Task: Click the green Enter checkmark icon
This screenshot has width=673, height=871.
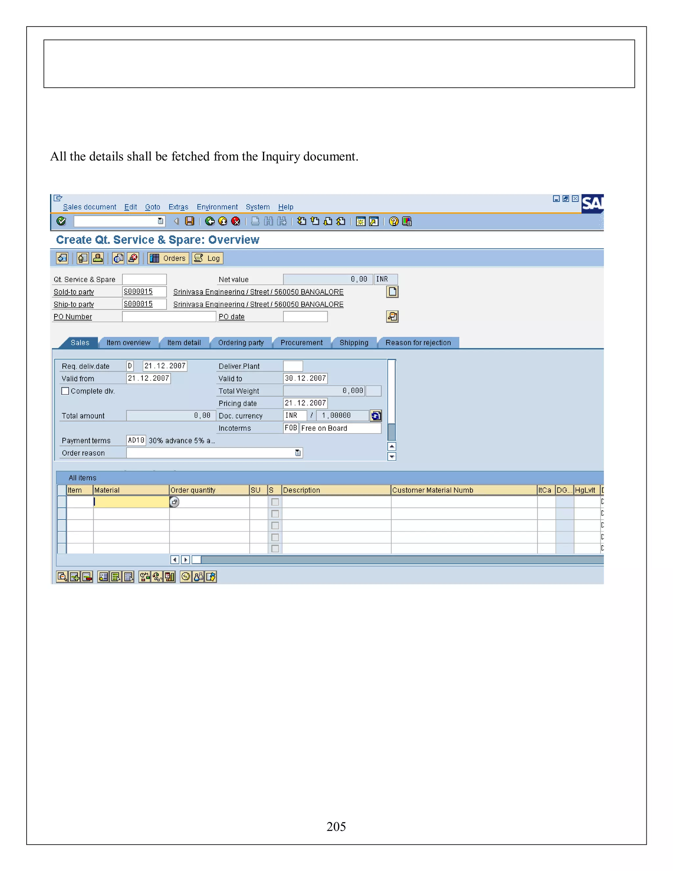Action: click(61, 221)
